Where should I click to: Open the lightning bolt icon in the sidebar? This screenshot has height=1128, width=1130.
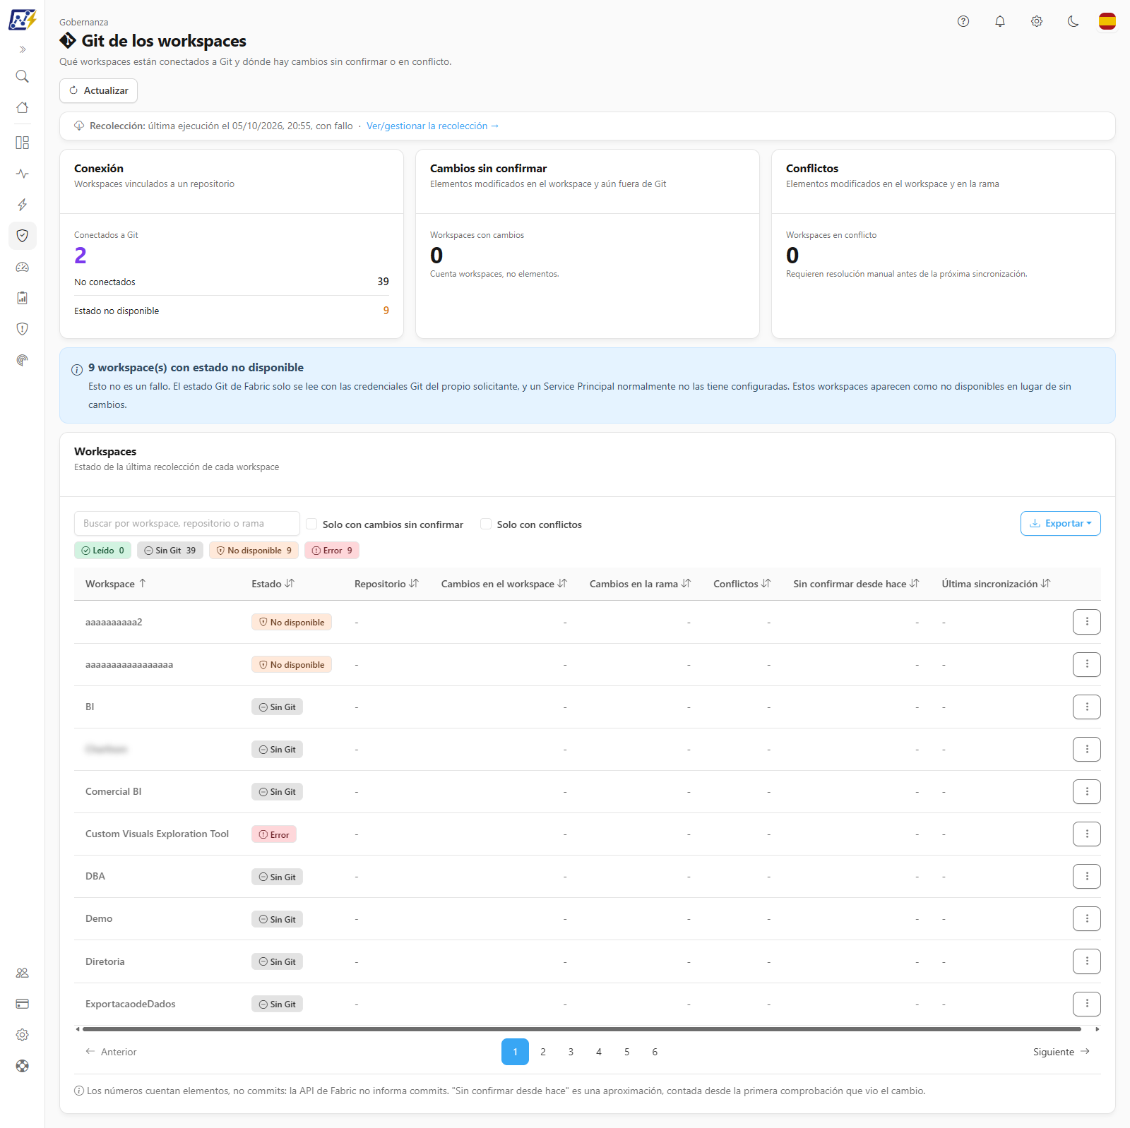coord(23,205)
